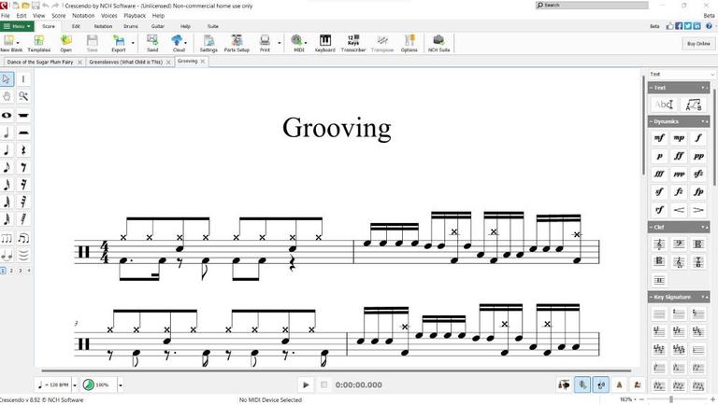Screen dimensions: 718x405
Task: Open the 12 Keys Transcriber
Action: pyautogui.click(x=353, y=44)
